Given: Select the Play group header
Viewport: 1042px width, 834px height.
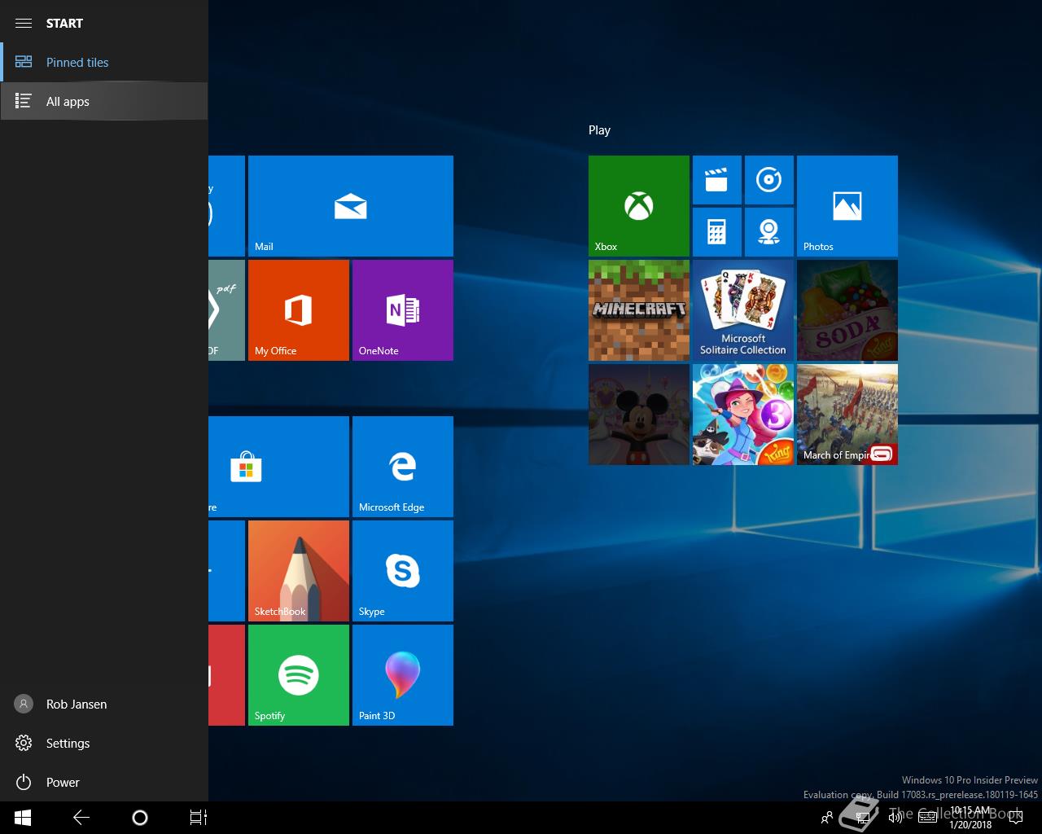Looking at the screenshot, I should (x=599, y=130).
